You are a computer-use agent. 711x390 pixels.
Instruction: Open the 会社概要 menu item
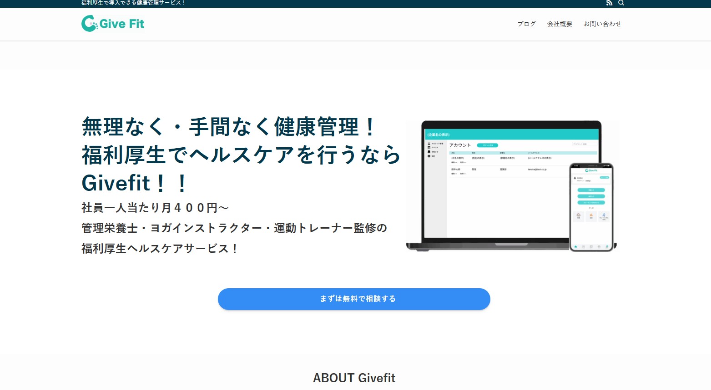point(560,24)
